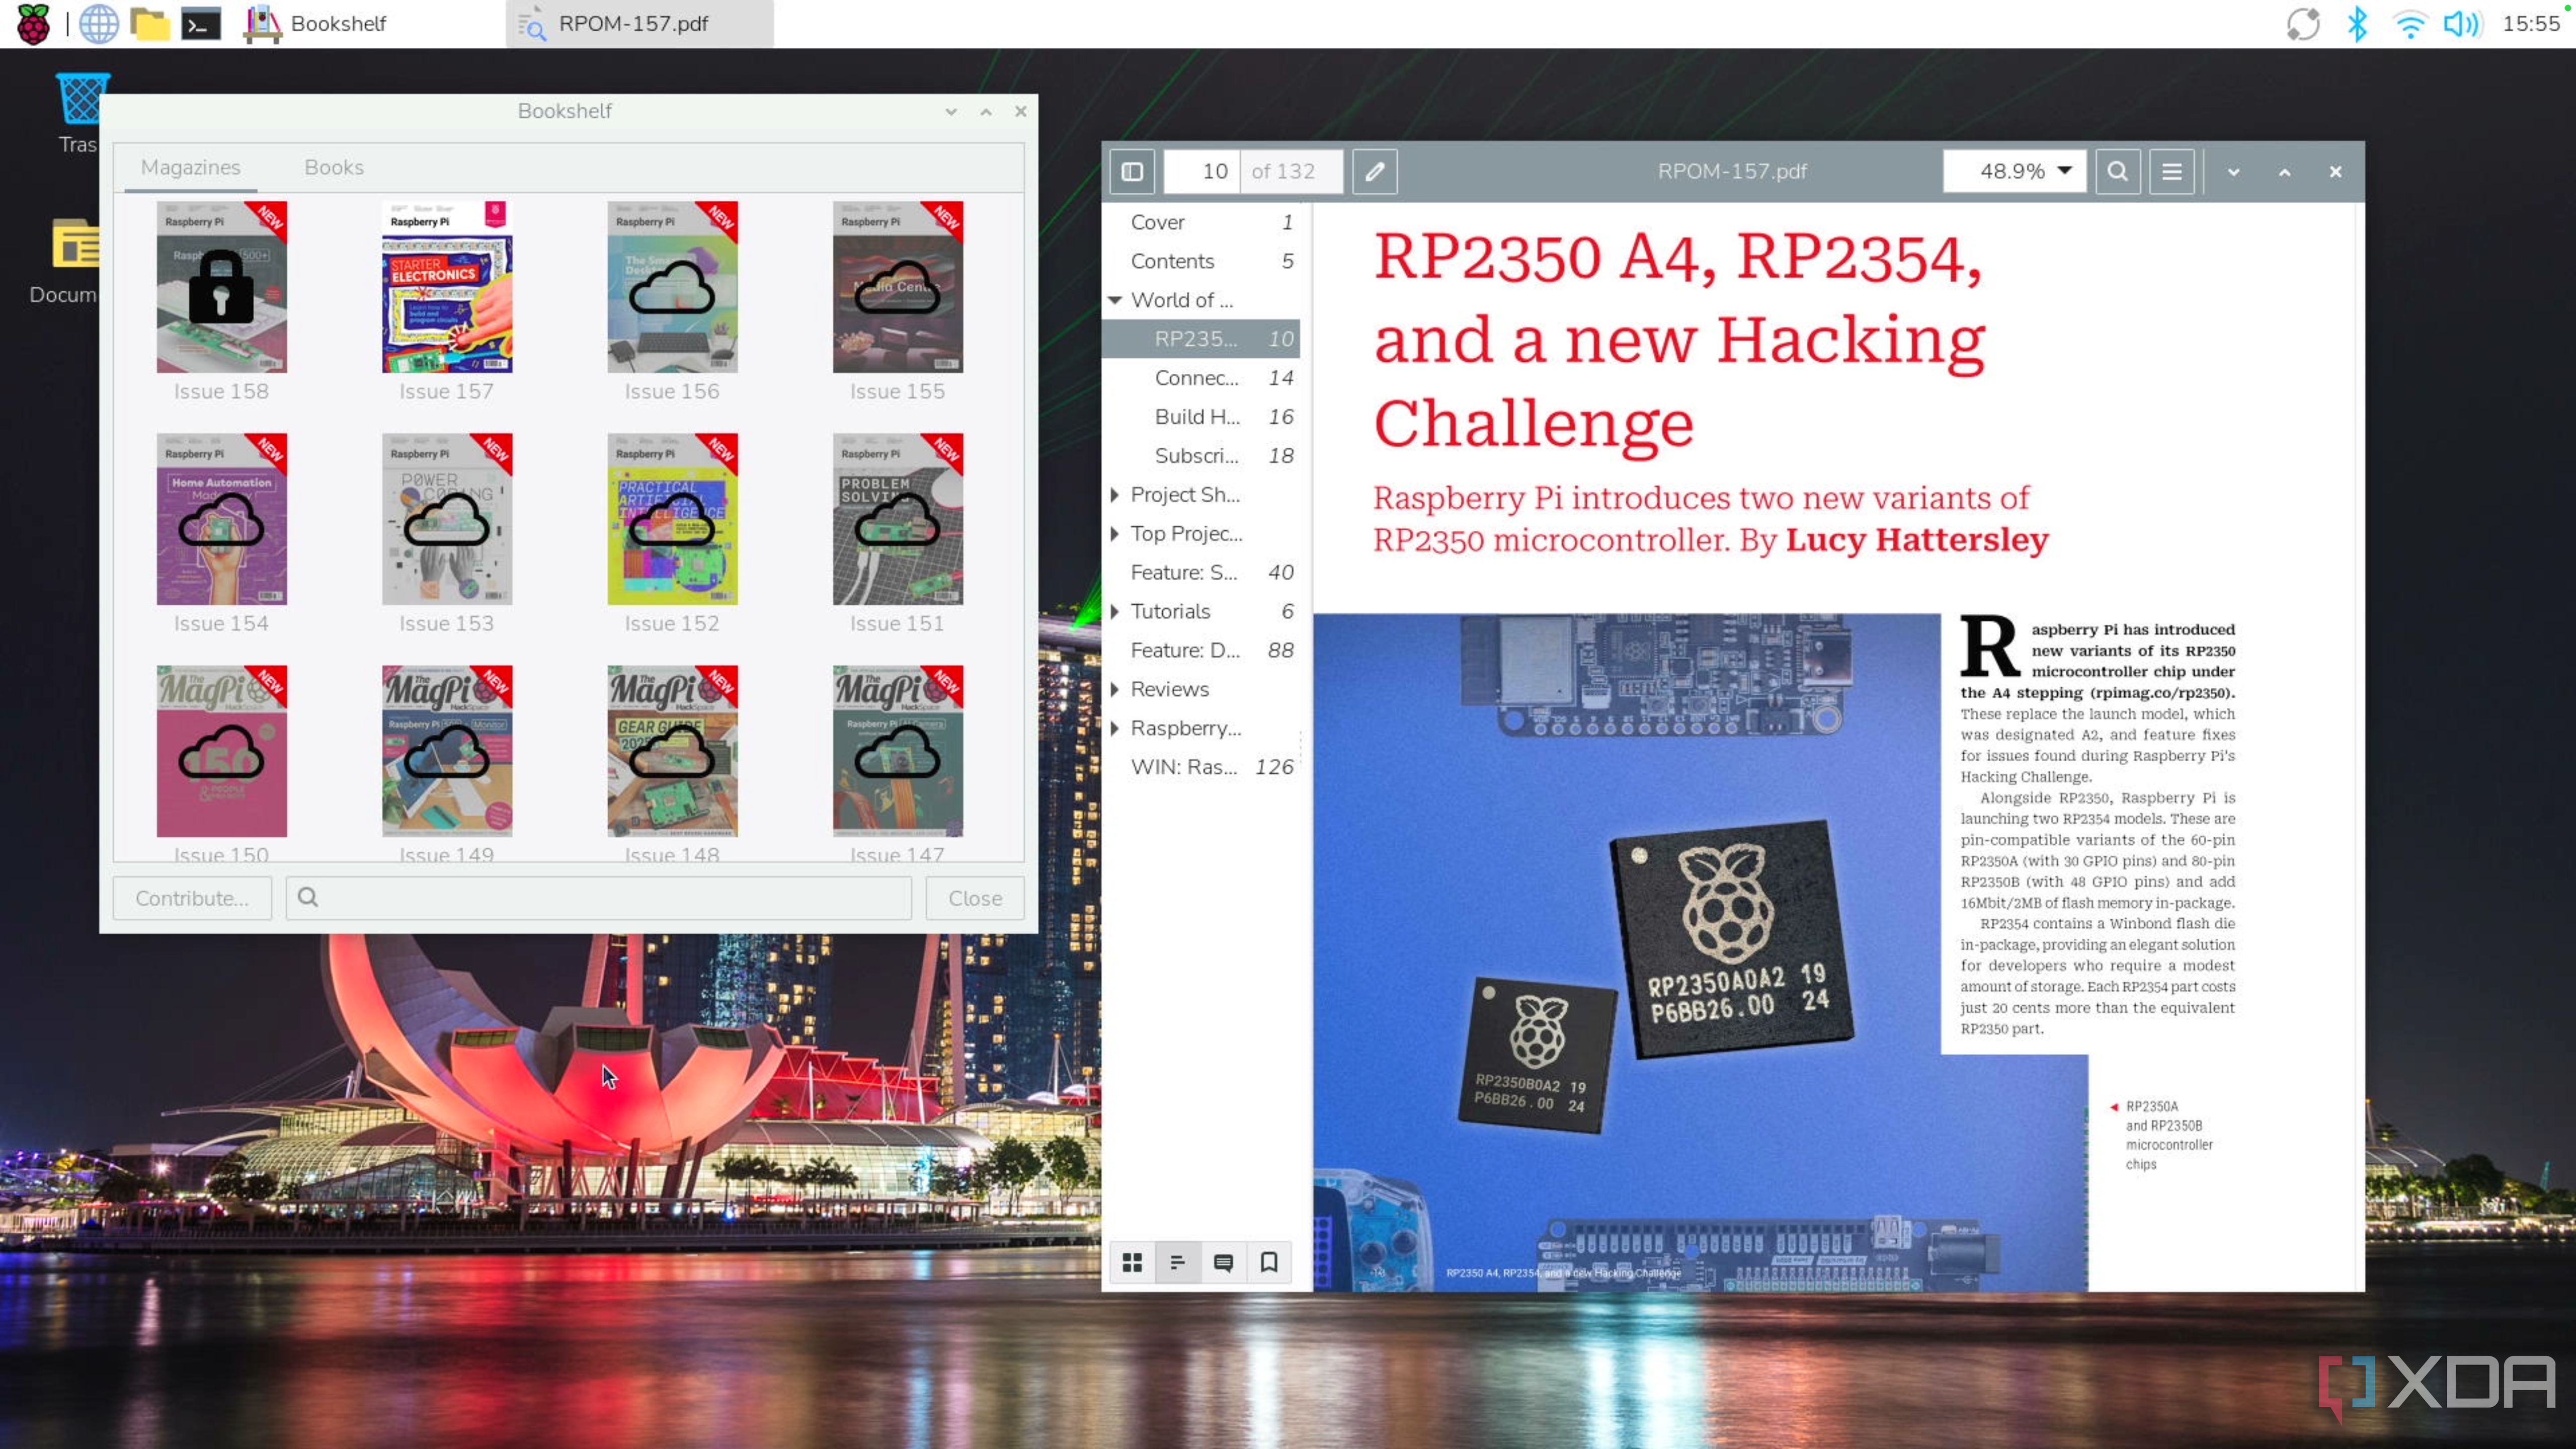Screen dimensions: 2576x1449
Task: Click the volume speaker icon
Action: pos(2463,23)
